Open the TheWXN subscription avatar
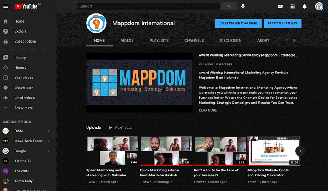Screen dimensions: 328x191 coord(5,171)
